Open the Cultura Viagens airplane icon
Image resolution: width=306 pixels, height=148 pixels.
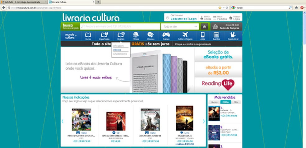coord(185,35)
